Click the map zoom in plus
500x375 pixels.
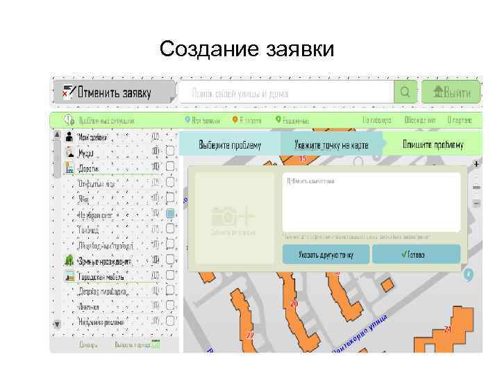(476, 164)
